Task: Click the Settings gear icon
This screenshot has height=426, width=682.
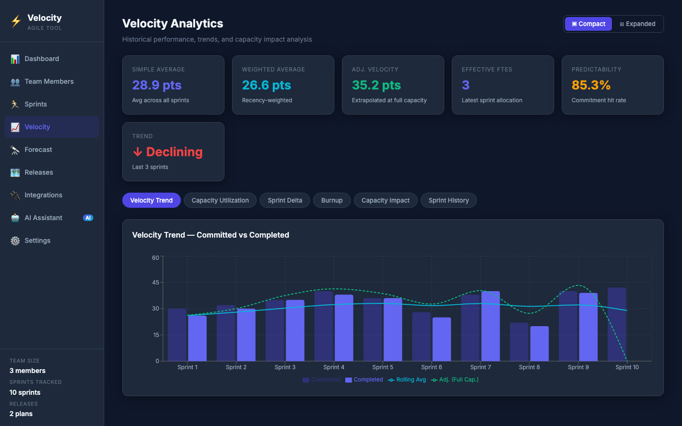Action: (15, 240)
